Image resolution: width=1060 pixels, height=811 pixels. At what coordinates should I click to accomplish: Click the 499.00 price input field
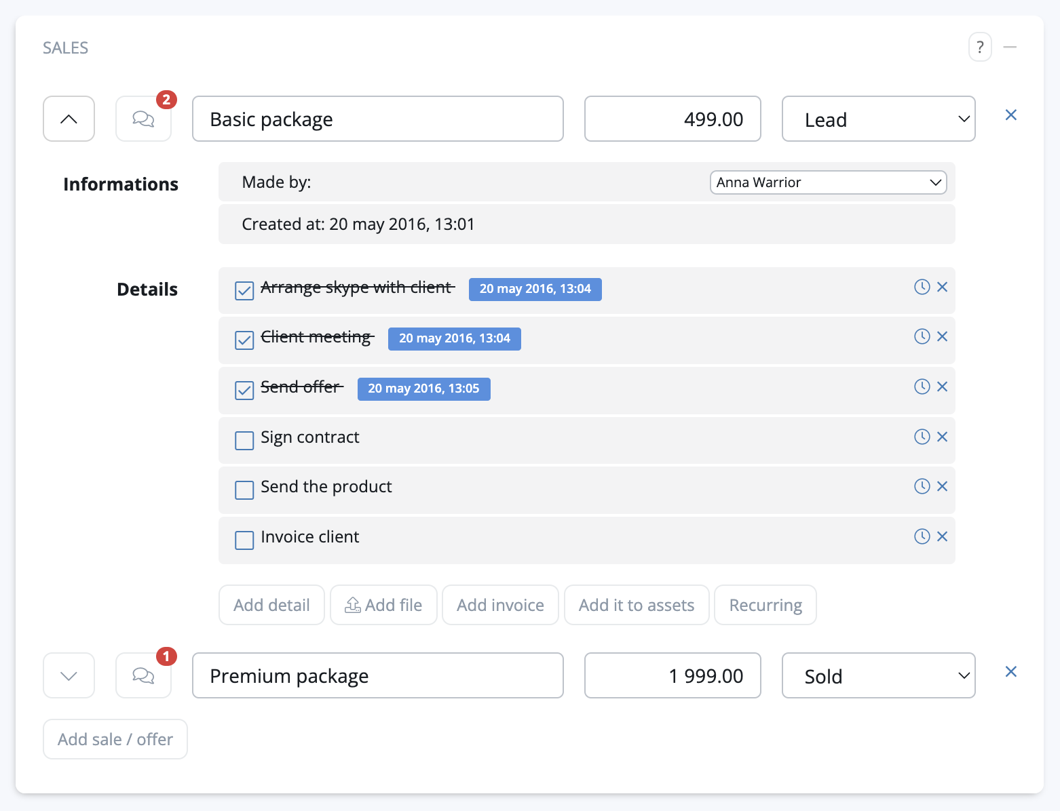coord(672,119)
